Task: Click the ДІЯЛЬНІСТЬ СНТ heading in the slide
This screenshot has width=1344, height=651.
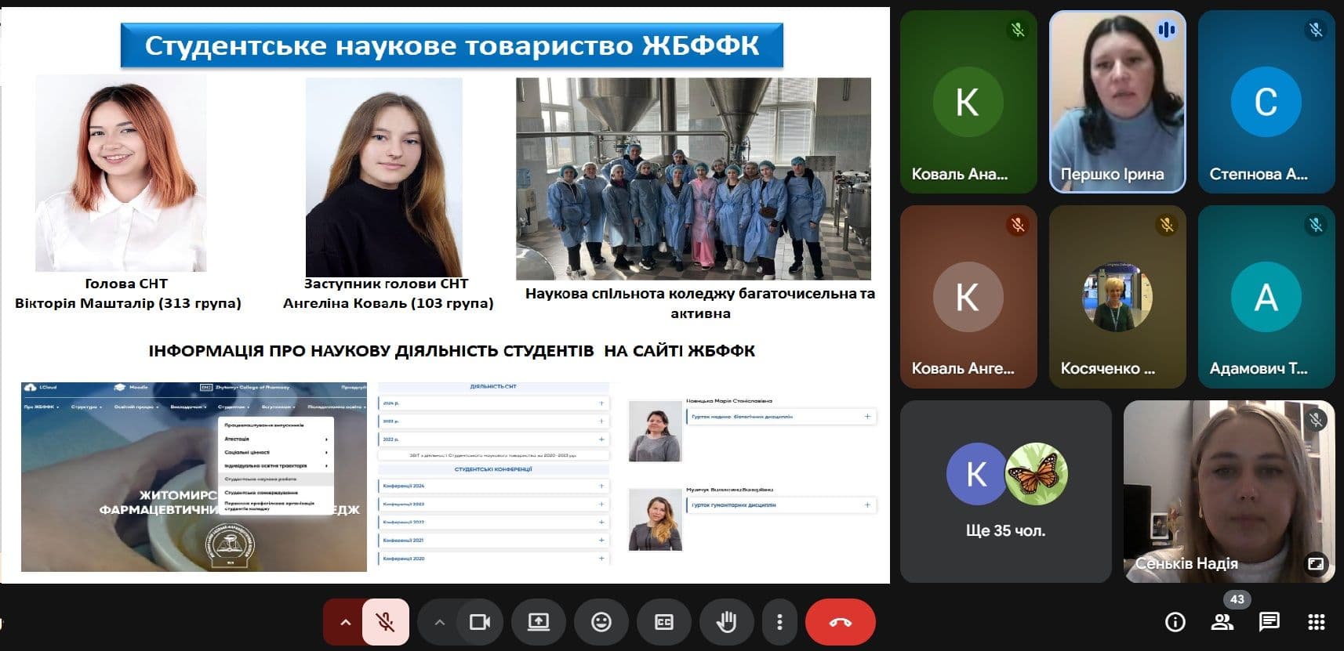Action: 493,386
